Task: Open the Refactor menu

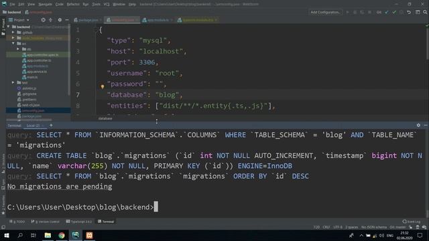Action: pyautogui.click(x=73, y=5)
